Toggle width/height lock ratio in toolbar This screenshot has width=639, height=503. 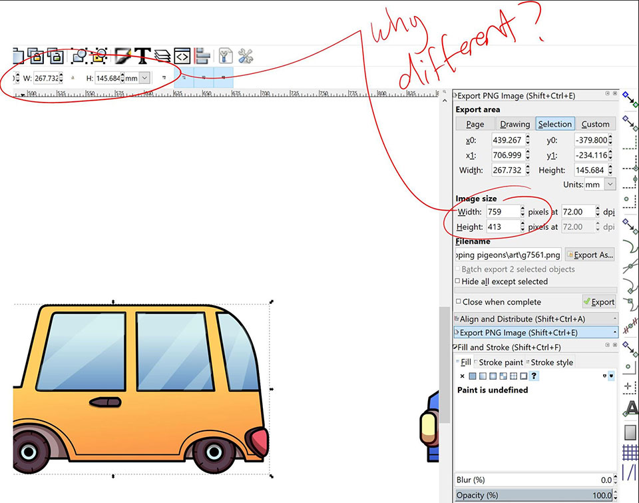(x=73, y=78)
